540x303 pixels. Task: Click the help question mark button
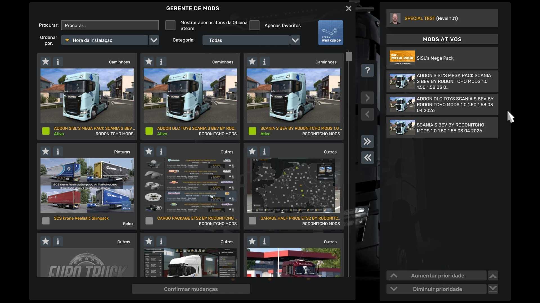coord(367,70)
